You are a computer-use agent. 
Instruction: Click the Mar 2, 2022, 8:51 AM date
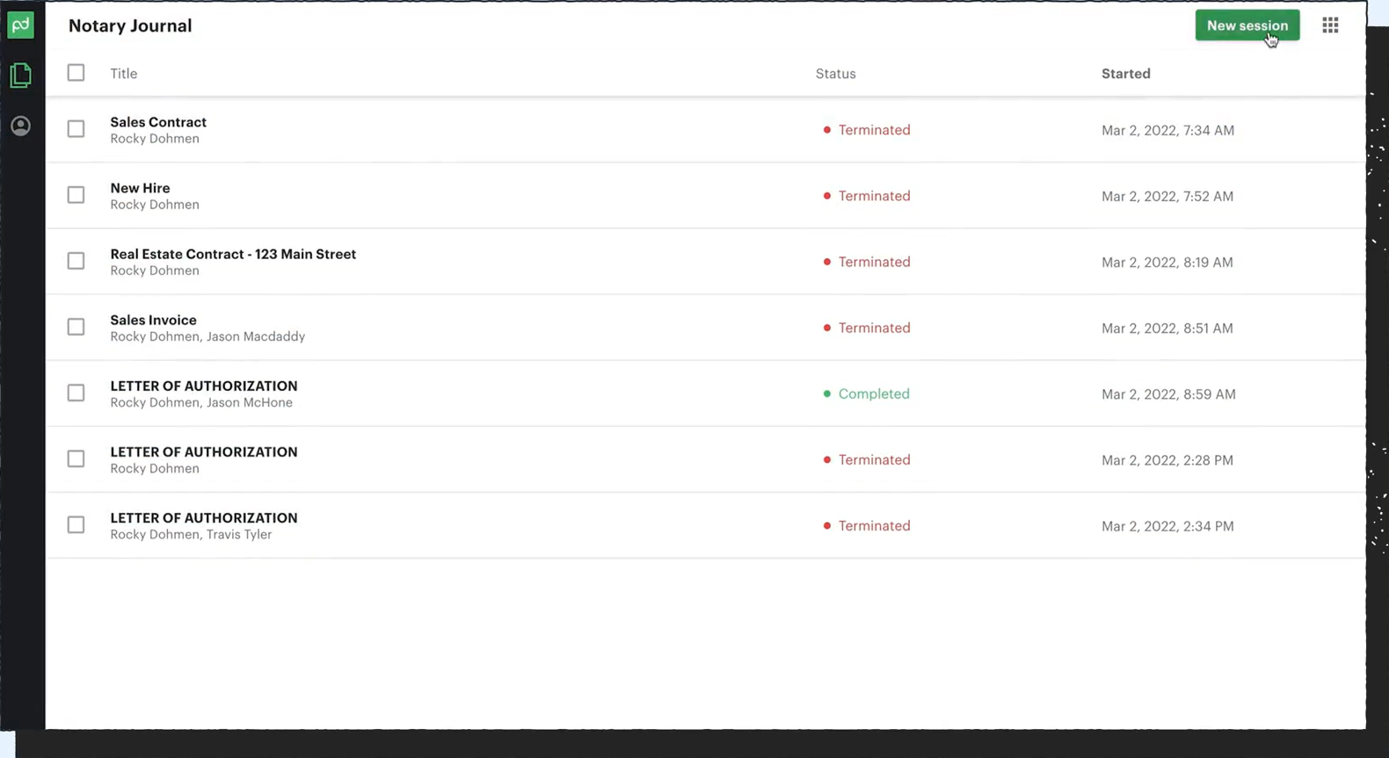coord(1167,328)
